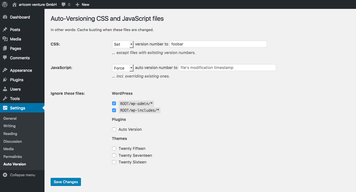
Task: Open the Settings menu item
Action: click(x=22, y=108)
